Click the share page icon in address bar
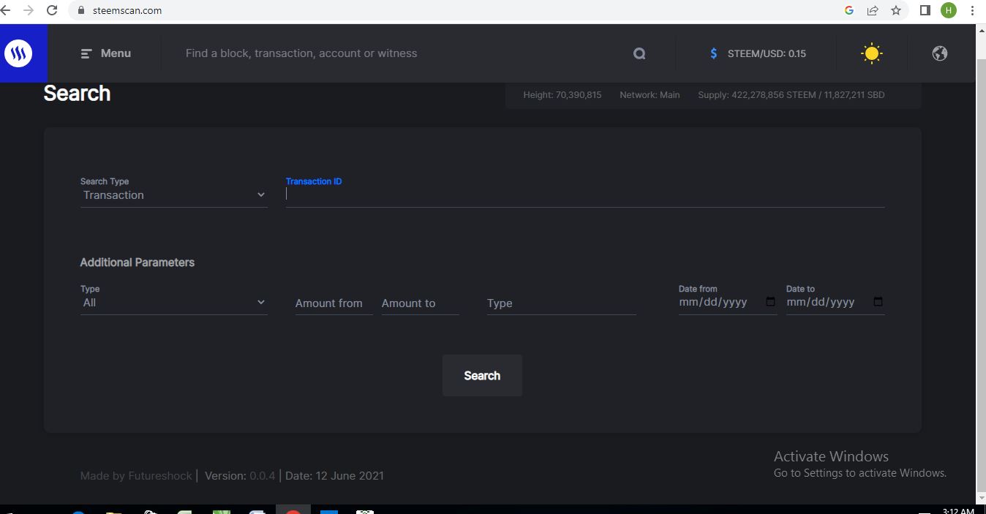The height and width of the screenshot is (514, 986). (x=873, y=10)
